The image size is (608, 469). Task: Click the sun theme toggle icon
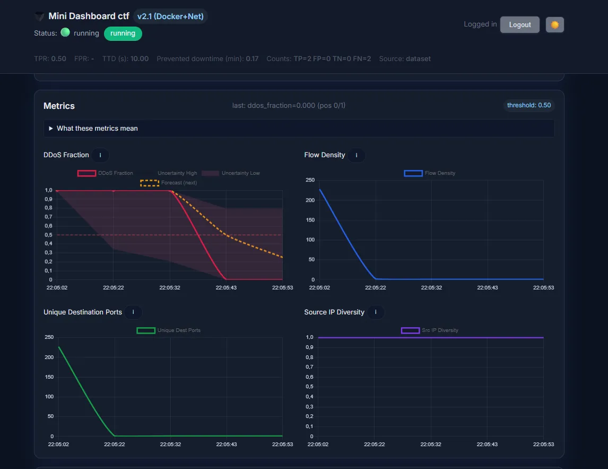555,25
